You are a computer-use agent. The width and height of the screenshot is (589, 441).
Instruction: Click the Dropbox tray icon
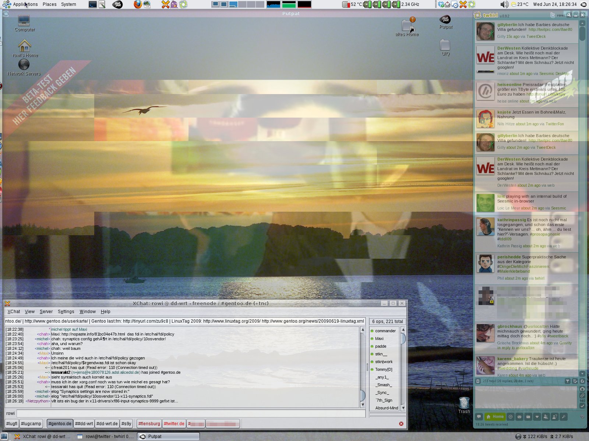point(441,4)
